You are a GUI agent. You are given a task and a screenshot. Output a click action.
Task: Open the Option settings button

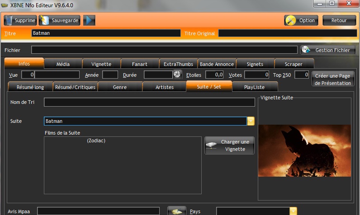coord(301,20)
